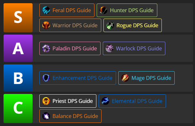This screenshot has height=126, width=195.
Task: Click the Priest skull icon
Action: click(x=46, y=101)
